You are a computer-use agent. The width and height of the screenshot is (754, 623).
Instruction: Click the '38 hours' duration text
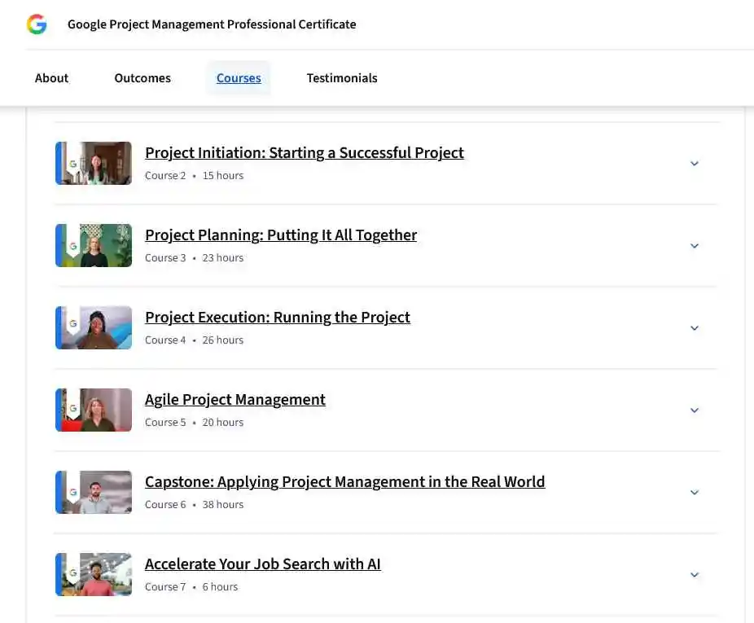coord(222,505)
